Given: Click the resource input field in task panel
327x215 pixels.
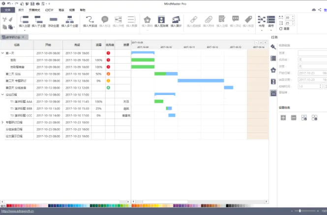Looking at the screenshot, I should tap(312, 53).
